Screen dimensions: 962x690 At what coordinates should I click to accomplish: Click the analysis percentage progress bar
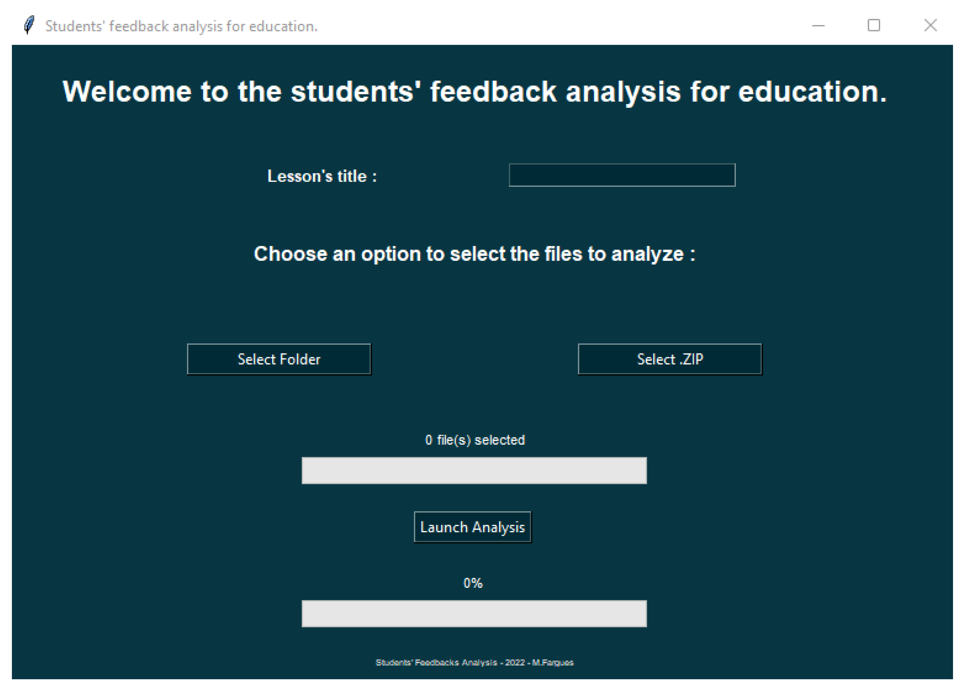(x=474, y=613)
